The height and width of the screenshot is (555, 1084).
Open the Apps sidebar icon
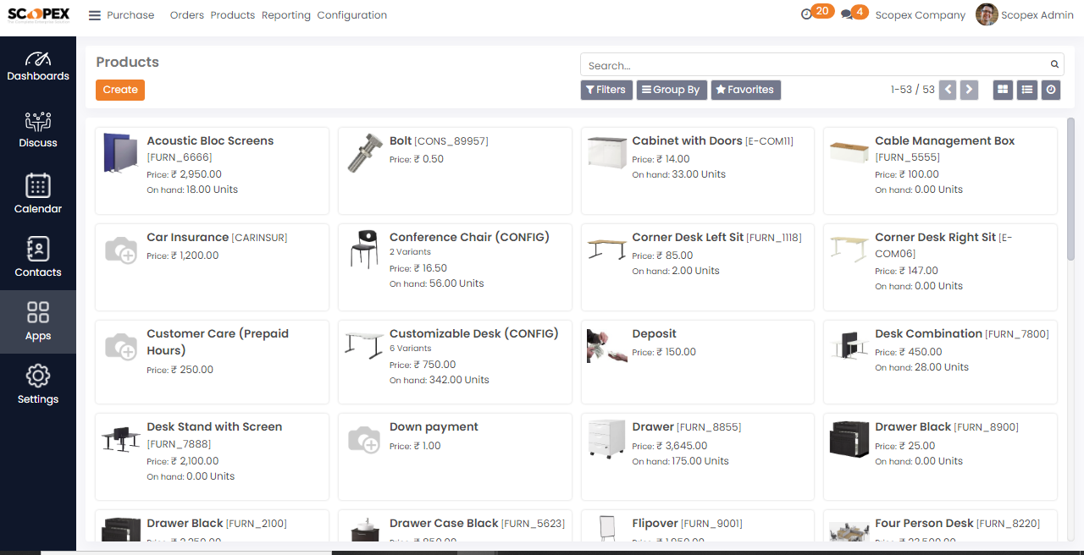38,321
